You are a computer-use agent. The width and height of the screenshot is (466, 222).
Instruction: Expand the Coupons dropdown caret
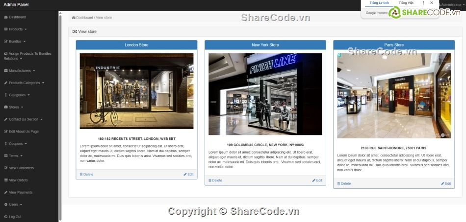coord(26,144)
